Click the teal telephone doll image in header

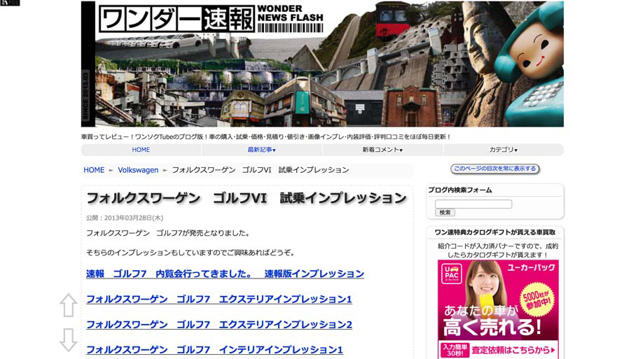pyautogui.click(x=532, y=70)
